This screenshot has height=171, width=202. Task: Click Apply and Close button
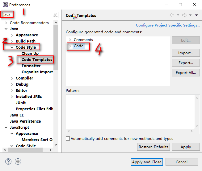147,162
